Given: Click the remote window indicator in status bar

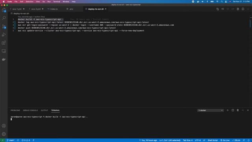Looking at the screenshot, I should click(3, 140).
